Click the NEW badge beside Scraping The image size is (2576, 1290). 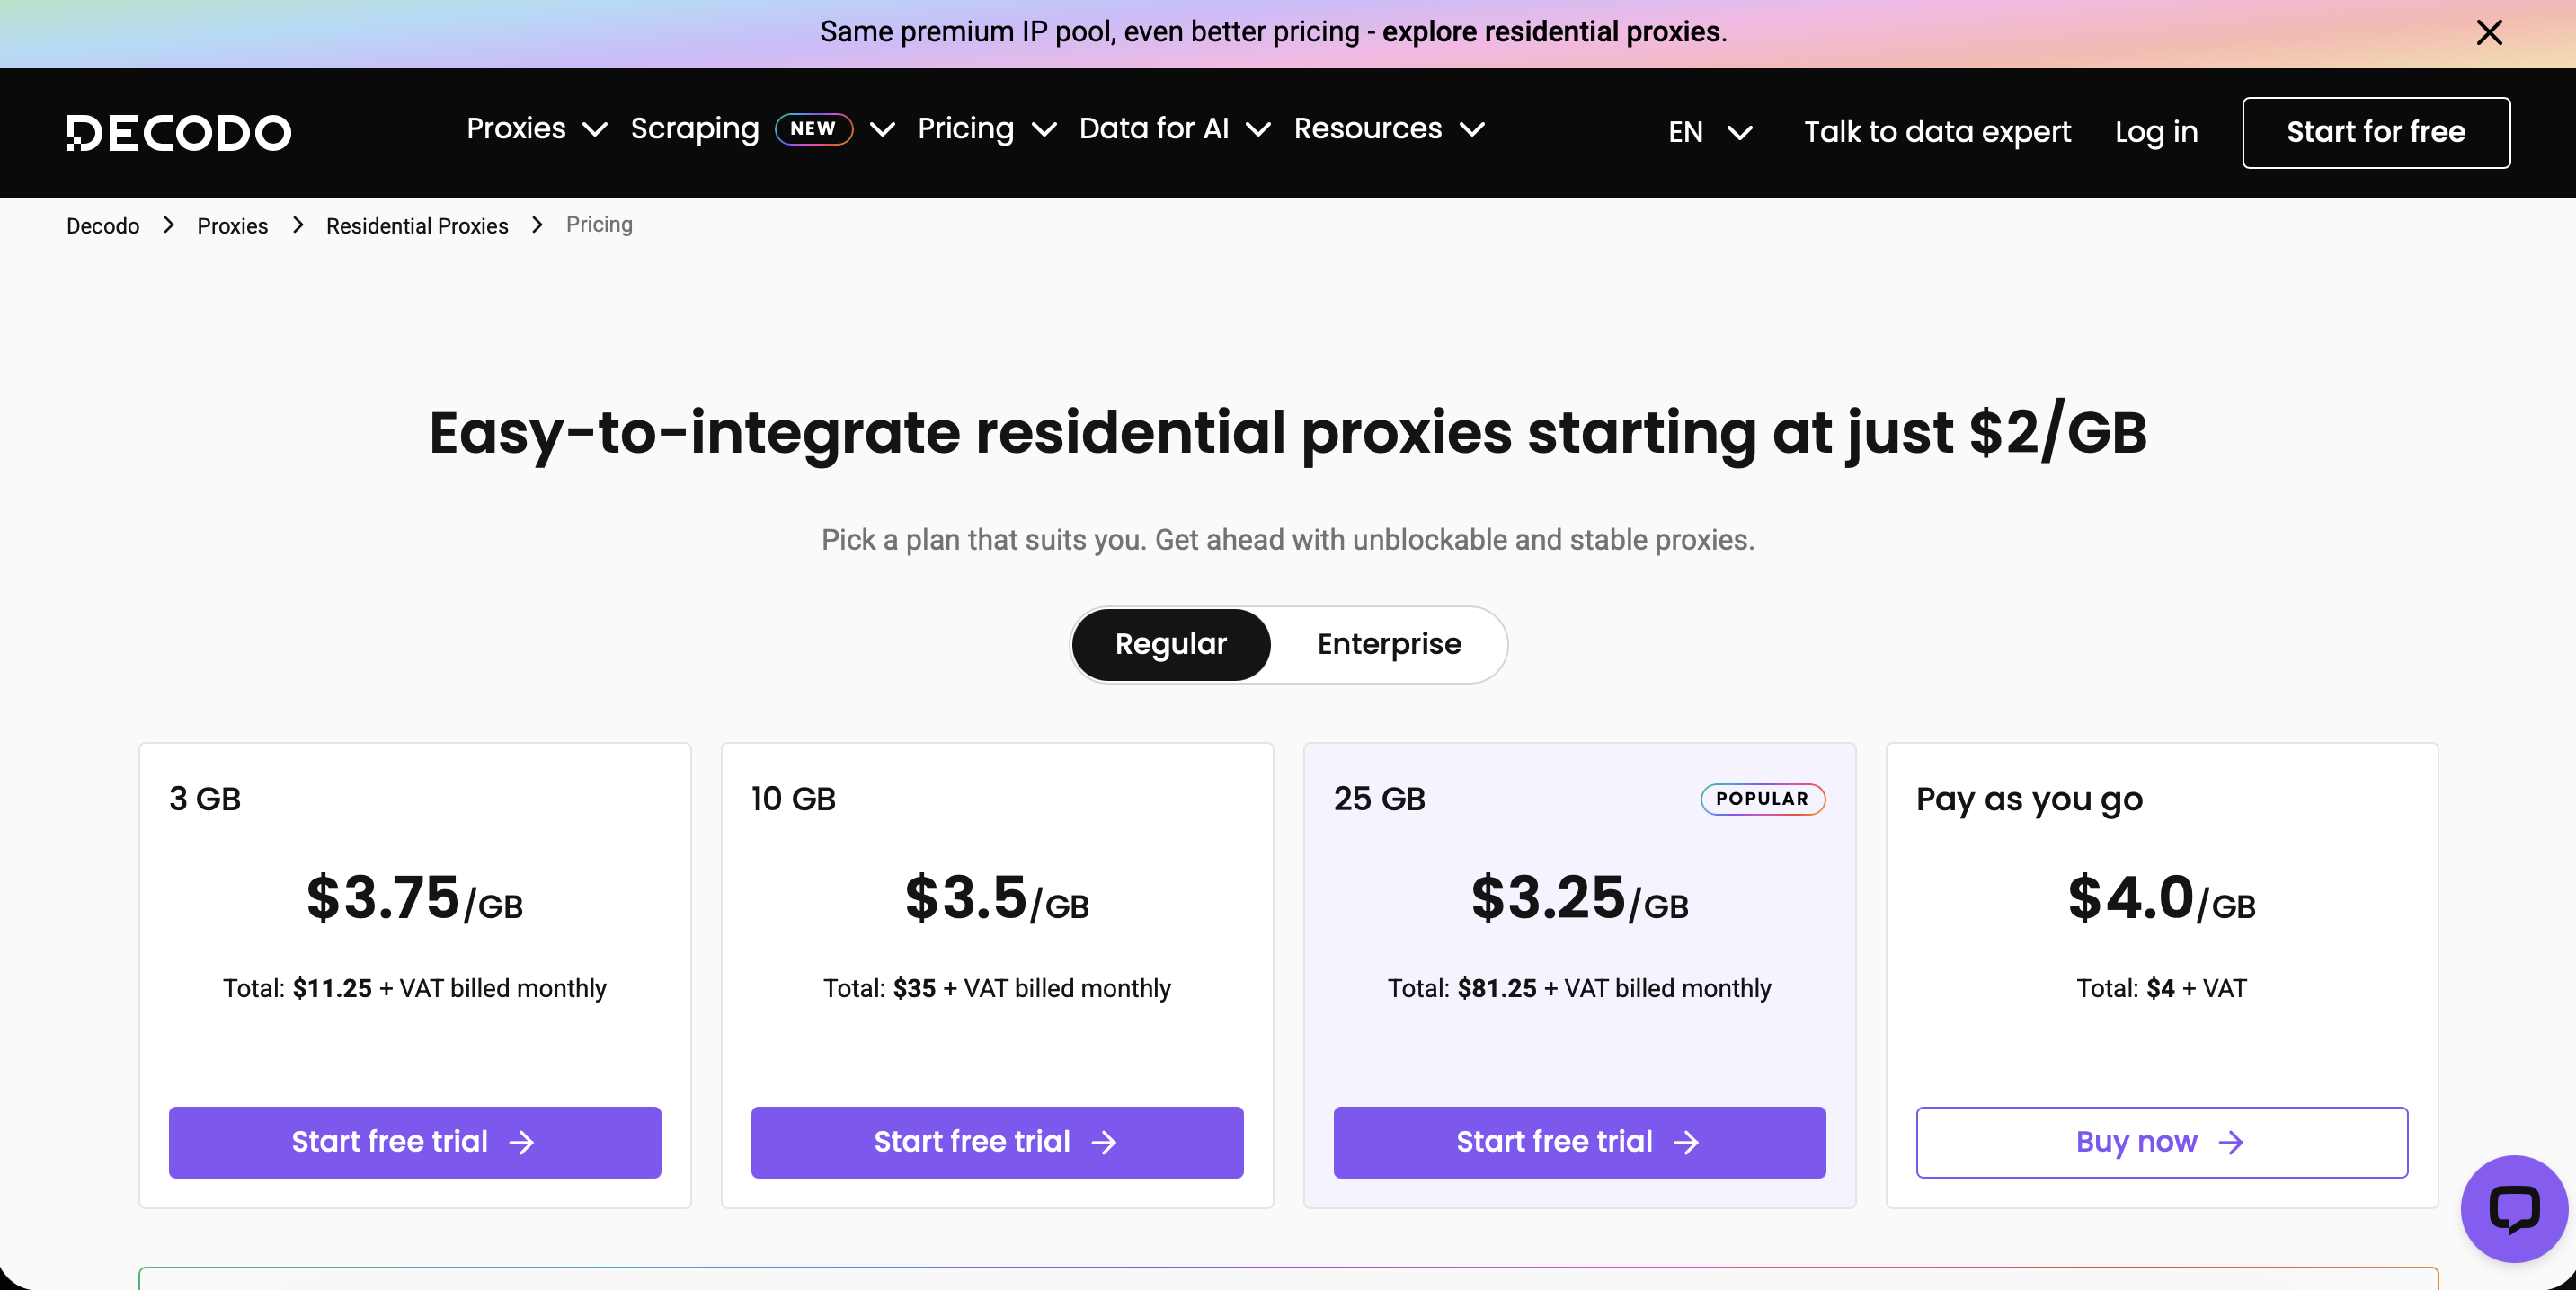coord(813,128)
